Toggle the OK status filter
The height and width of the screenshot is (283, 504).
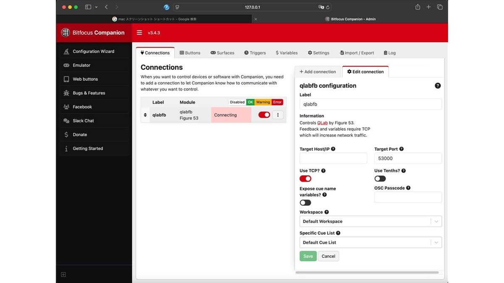[250, 102]
